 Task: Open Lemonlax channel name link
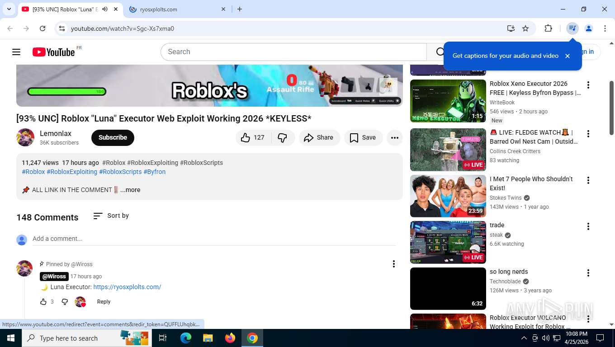point(56,134)
